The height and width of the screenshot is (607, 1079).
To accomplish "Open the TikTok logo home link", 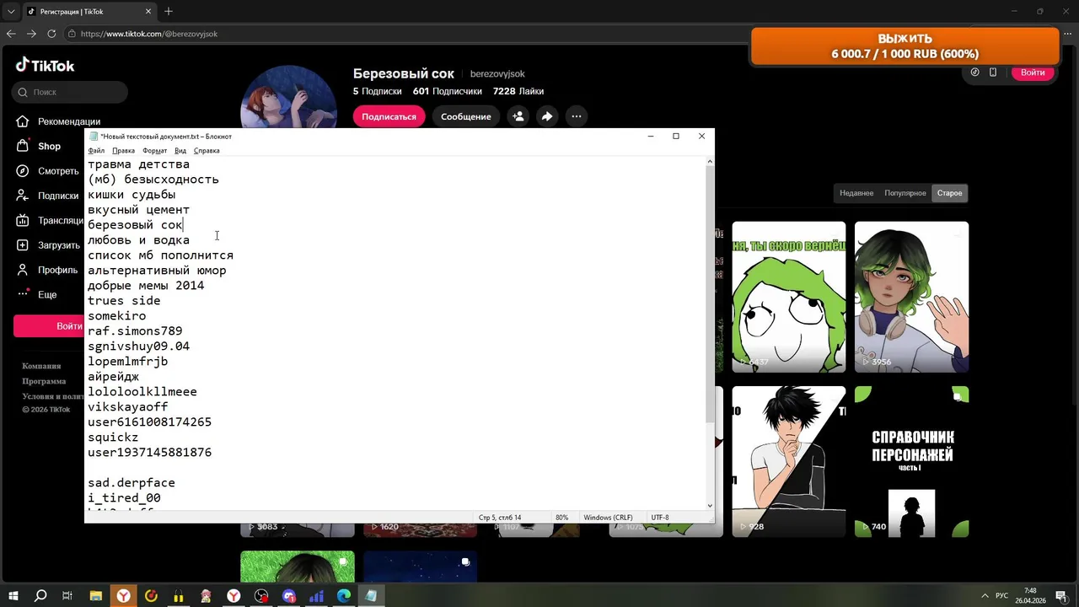I will tap(45, 65).
